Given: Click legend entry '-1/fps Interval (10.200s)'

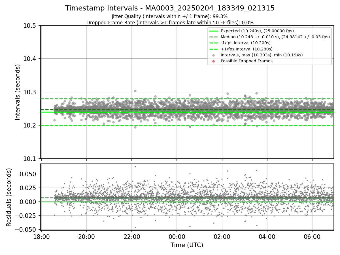Looking at the screenshot, I should point(245,43).
